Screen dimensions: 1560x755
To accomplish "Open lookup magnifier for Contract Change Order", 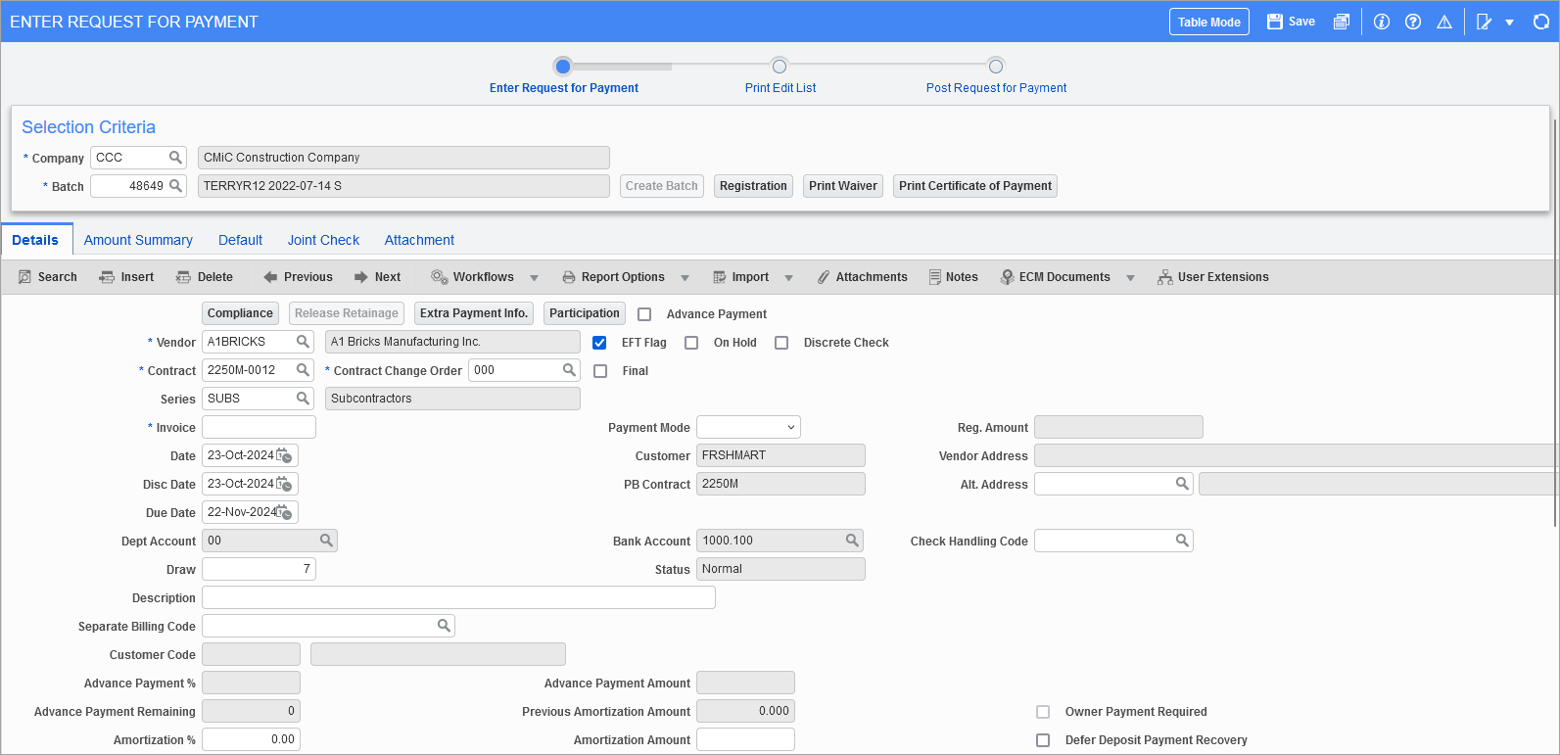I will click(569, 370).
